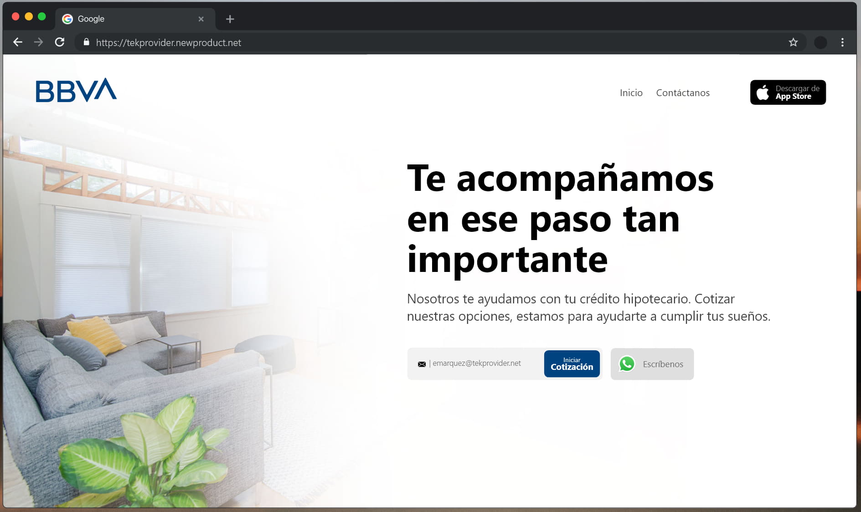Click the browser forward arrow
861x512 pixels.
tap(39, 42)
